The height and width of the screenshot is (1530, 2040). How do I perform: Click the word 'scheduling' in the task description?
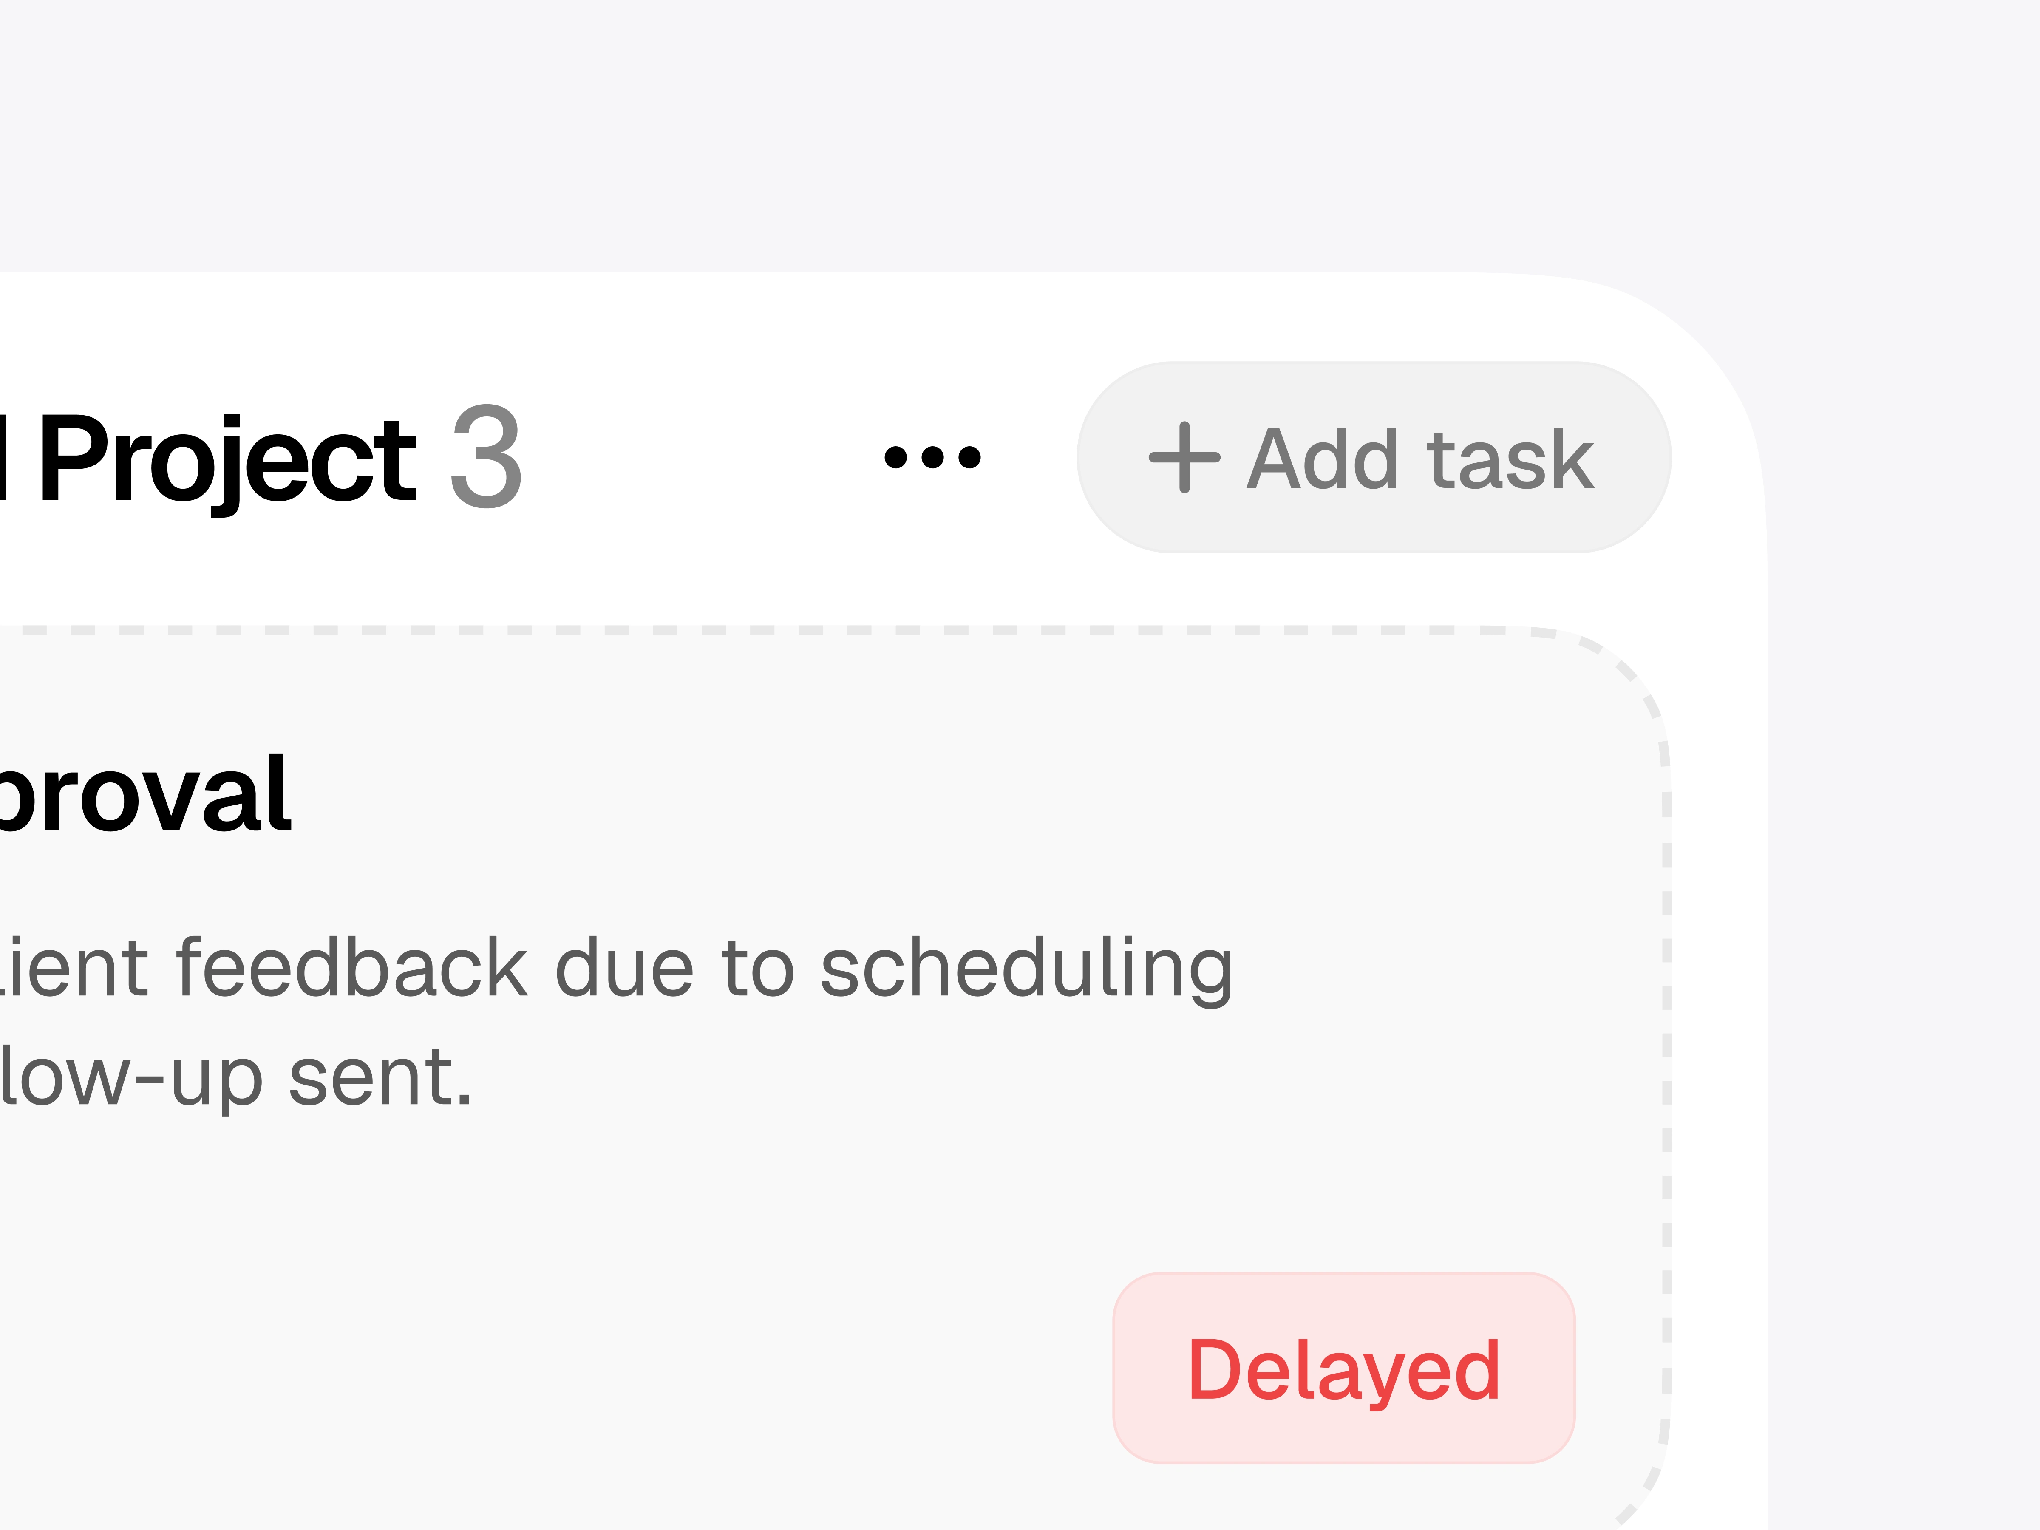click(x=1026, y=968)
